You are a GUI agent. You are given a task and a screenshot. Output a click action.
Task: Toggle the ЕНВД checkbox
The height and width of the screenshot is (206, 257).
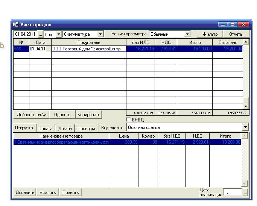pos(129,120)
